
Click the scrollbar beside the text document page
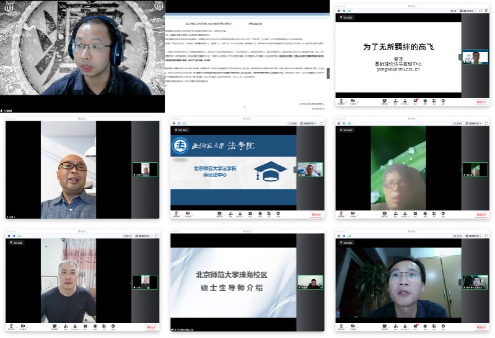click(327, 74)
